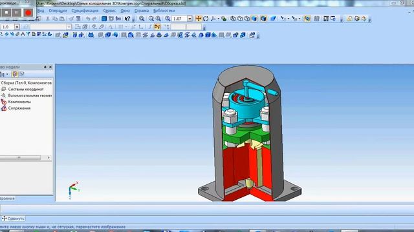Click the Сдвинуть button at bottom
This screenshot has height=232, width=414.
coord(13,218)
